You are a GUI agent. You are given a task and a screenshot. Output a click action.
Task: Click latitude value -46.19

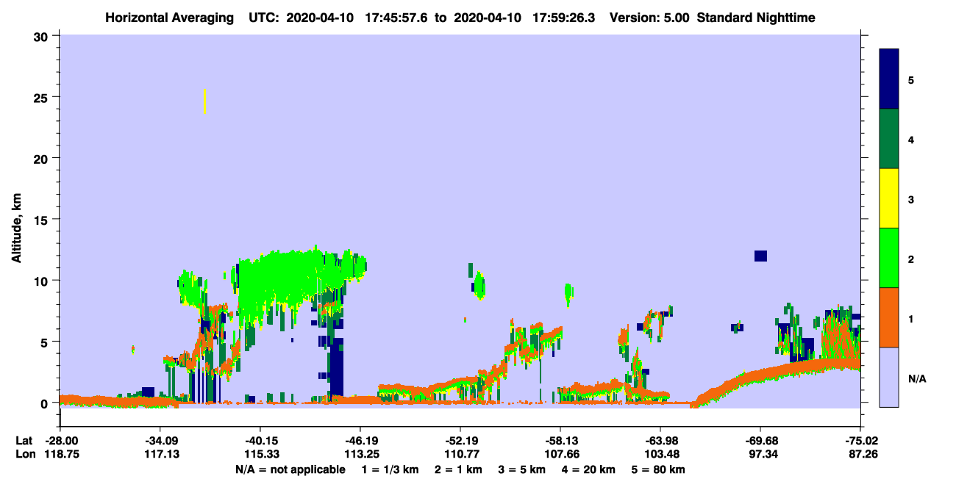click(x=360, y=441)
